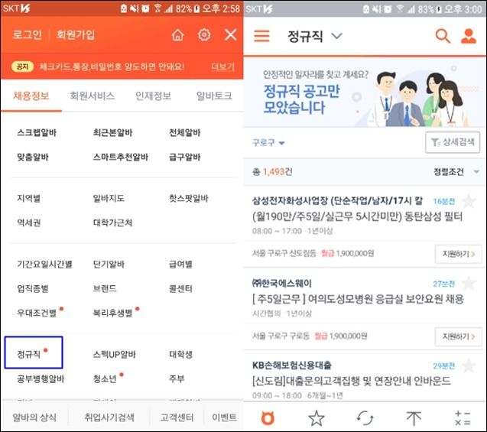
Task: Switch to the 채용정보 tab
Action: (31, 96)
